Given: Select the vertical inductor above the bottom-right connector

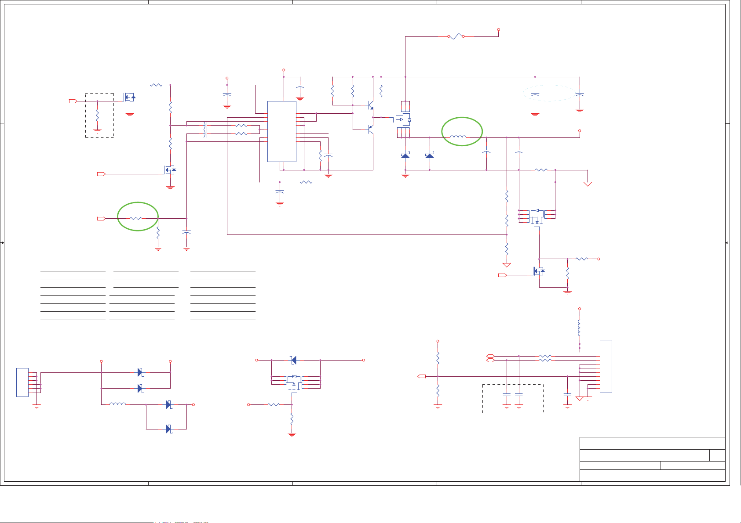Looking at the screenshot, I should click(580, 327).
